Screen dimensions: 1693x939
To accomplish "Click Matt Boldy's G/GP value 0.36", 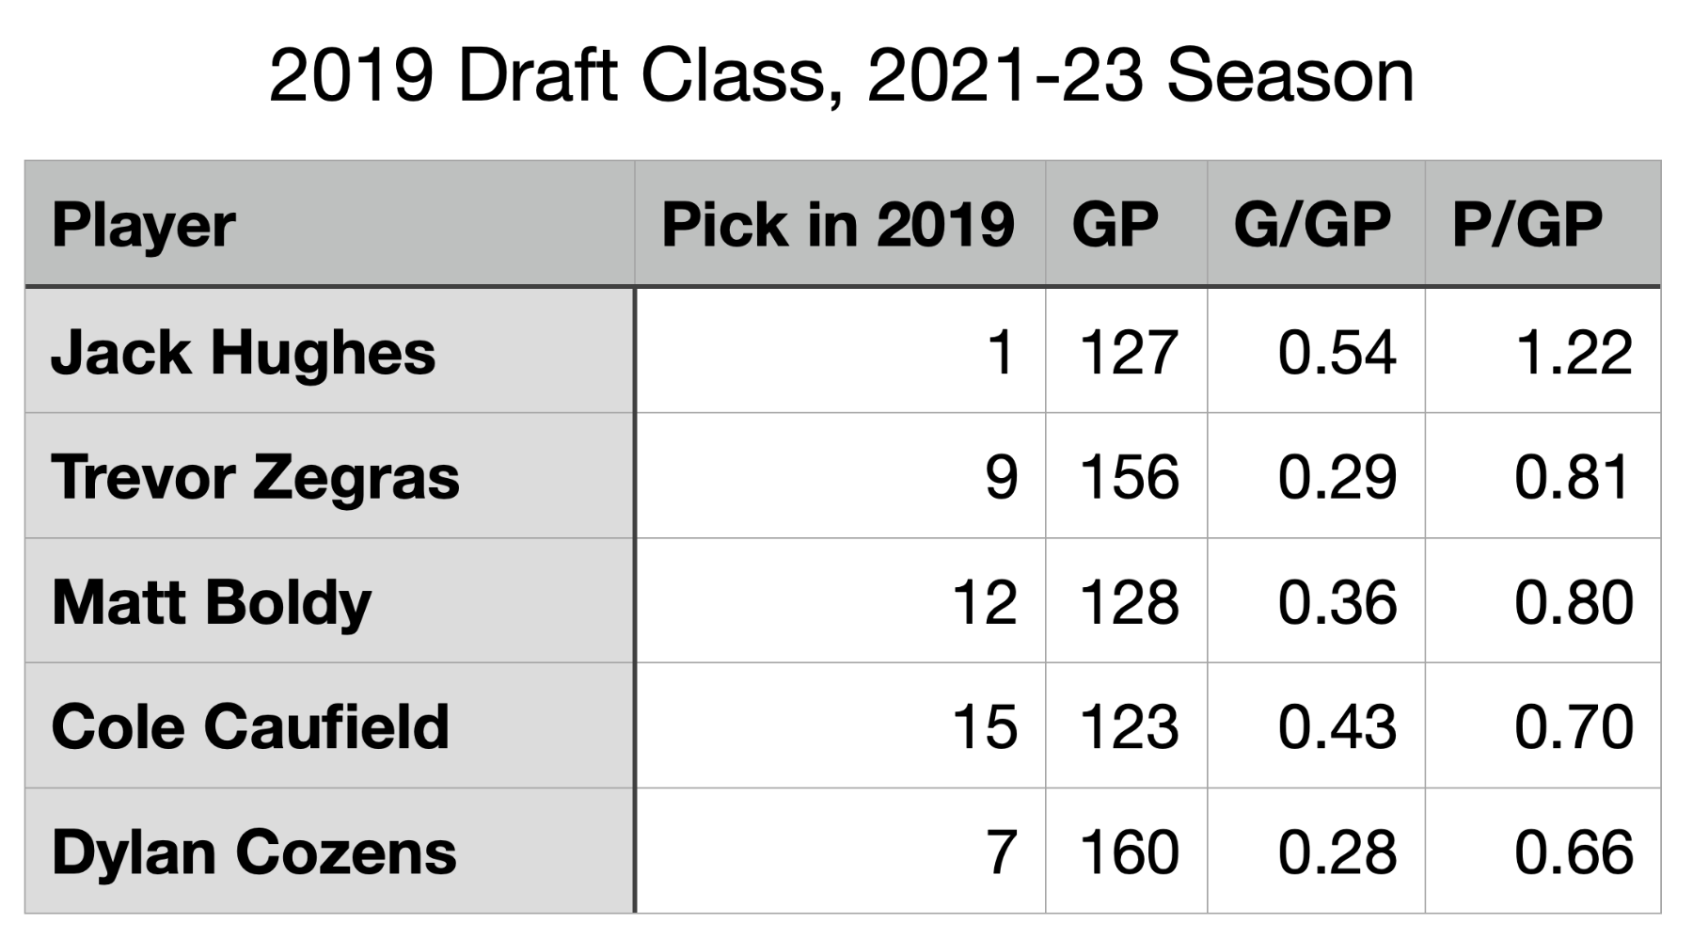I will (x=1337, y=602).
